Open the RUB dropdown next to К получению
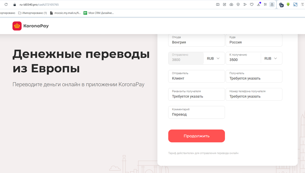Viewport: 305px width, 173px height. click(x=271, y=58)
